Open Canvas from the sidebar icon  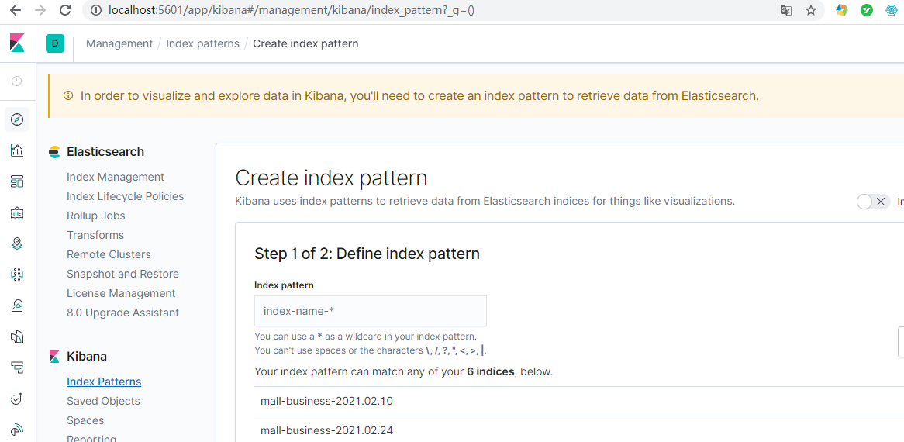pos(17,212)
